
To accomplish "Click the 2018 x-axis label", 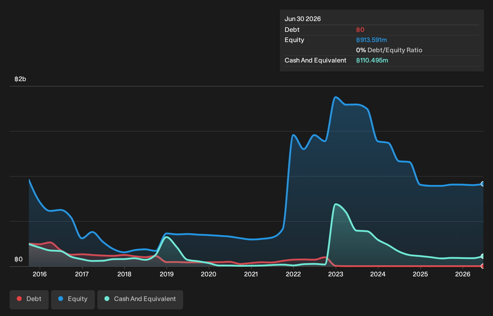I will click(124, 274).
